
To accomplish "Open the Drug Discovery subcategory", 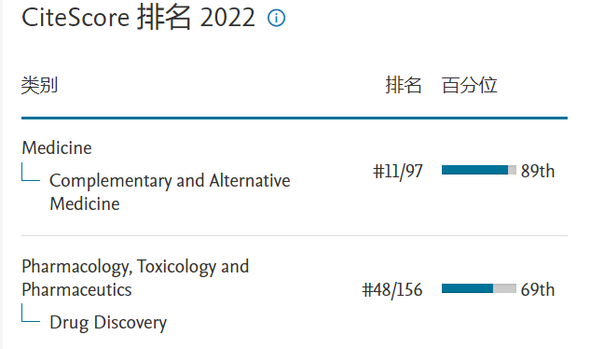I will coord(108,323).
